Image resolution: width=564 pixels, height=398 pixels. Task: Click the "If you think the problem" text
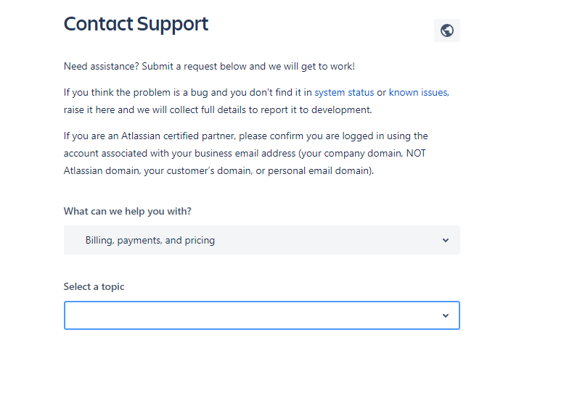116,93
